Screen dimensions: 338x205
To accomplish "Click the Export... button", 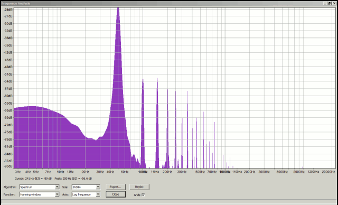I will (x=116, y=187).
